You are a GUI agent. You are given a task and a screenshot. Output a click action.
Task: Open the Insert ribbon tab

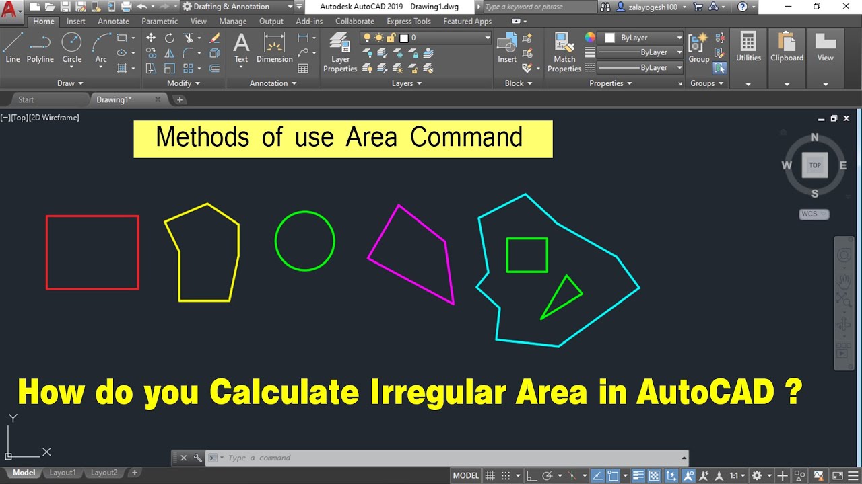(76, 21)
